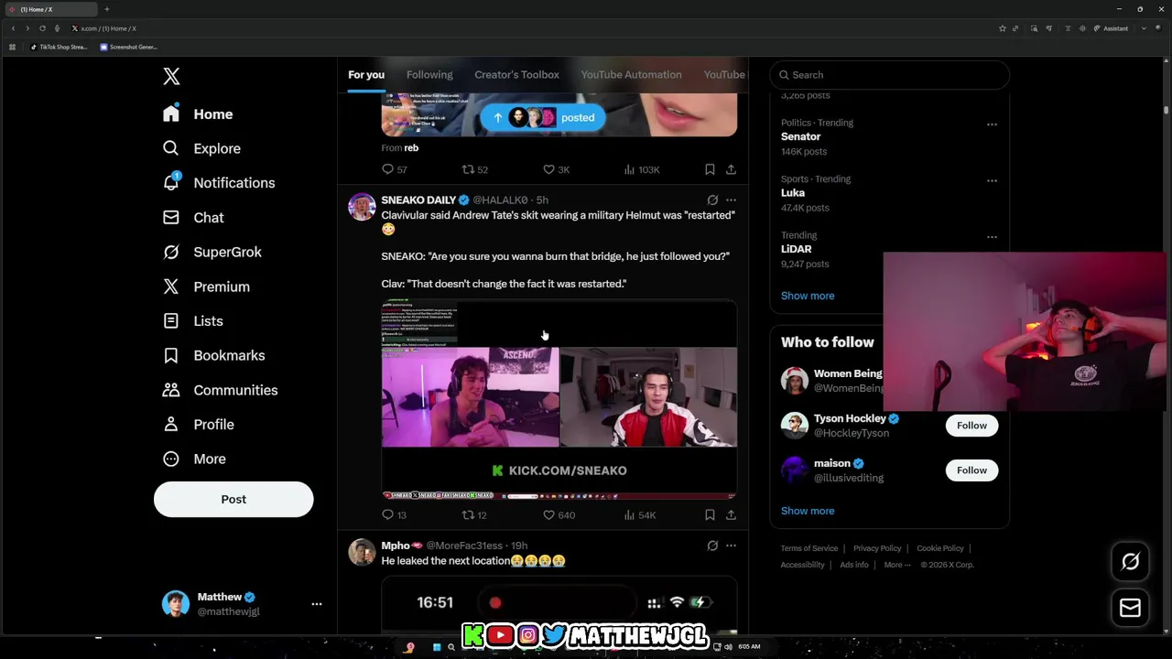This screenshot has height=659, width=1172.
Task: Repost the SNEAKO DAILY post
Action: (474, 515)
